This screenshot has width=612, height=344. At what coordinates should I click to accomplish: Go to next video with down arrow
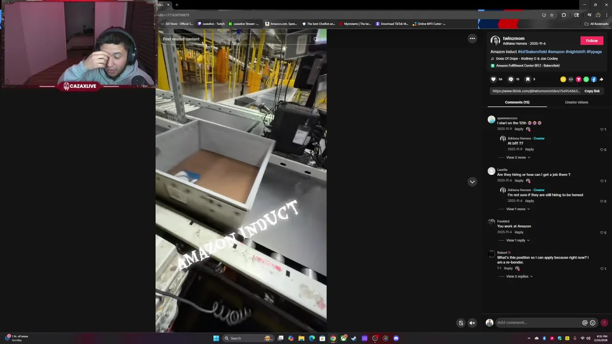click(472, 182)
